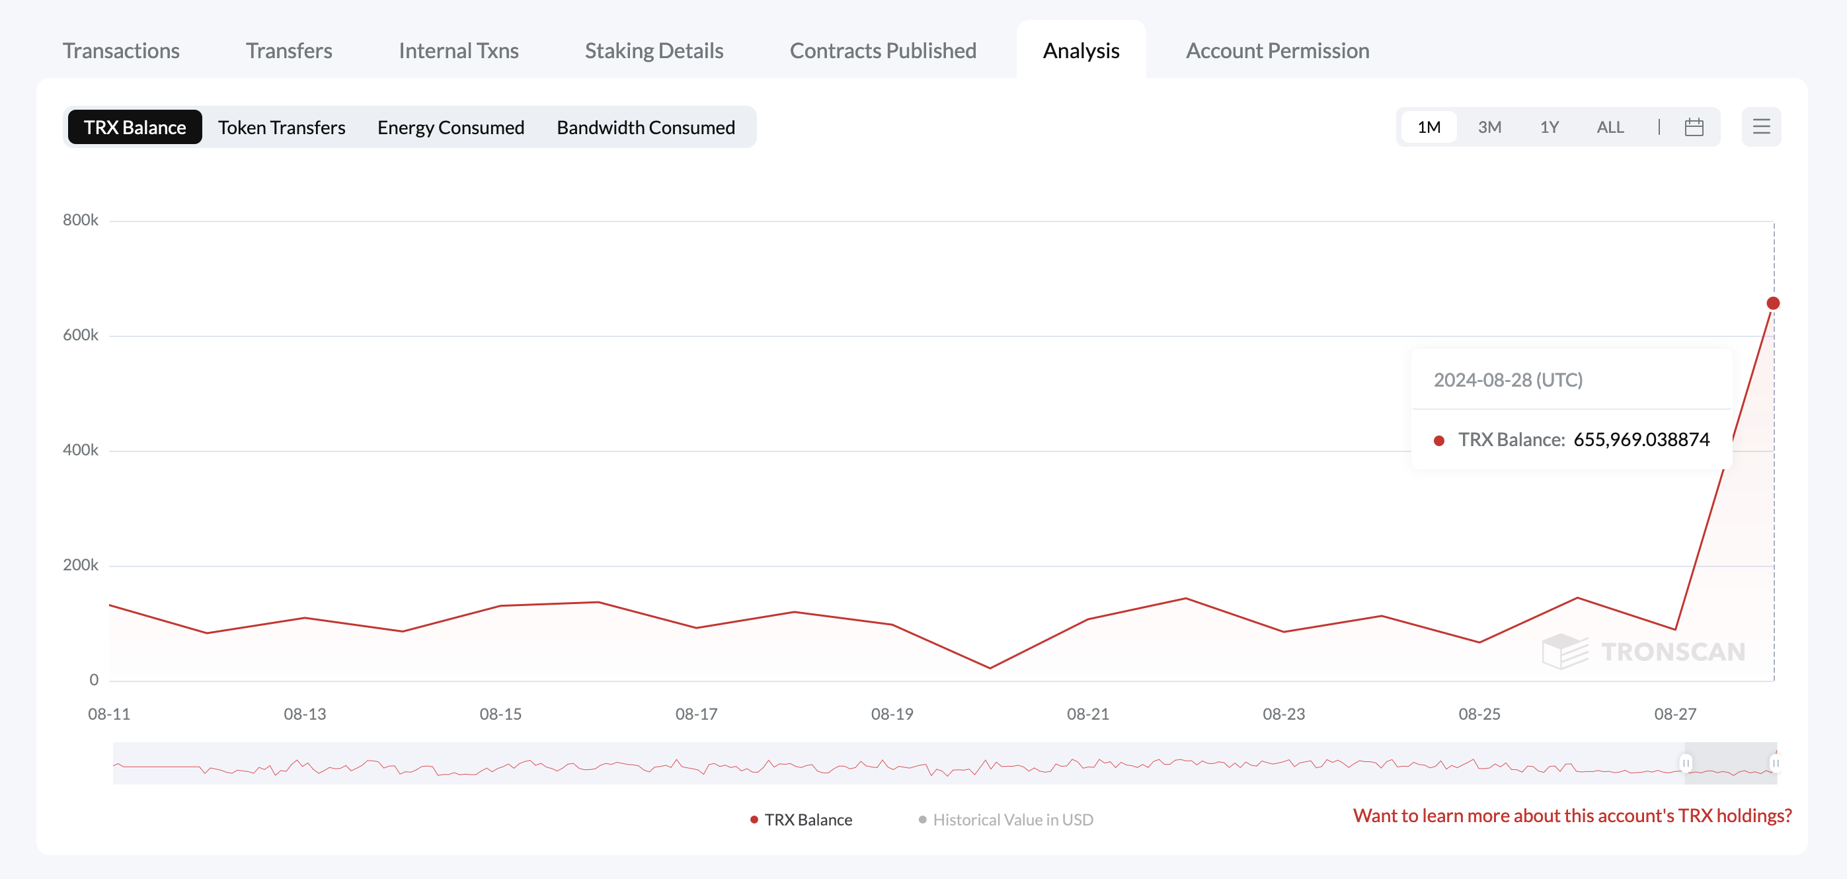
Task: Open the Internal Txns tab
Action: pos(458,50)
